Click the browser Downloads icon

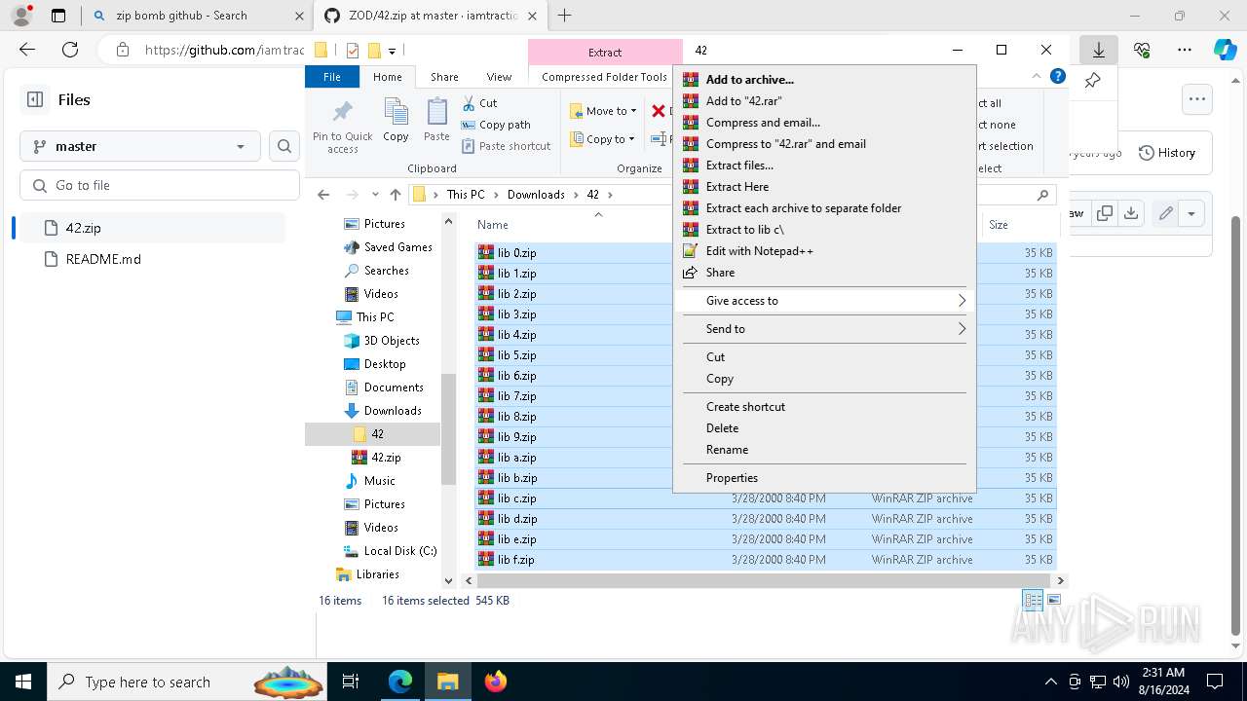coord(1099,50)
